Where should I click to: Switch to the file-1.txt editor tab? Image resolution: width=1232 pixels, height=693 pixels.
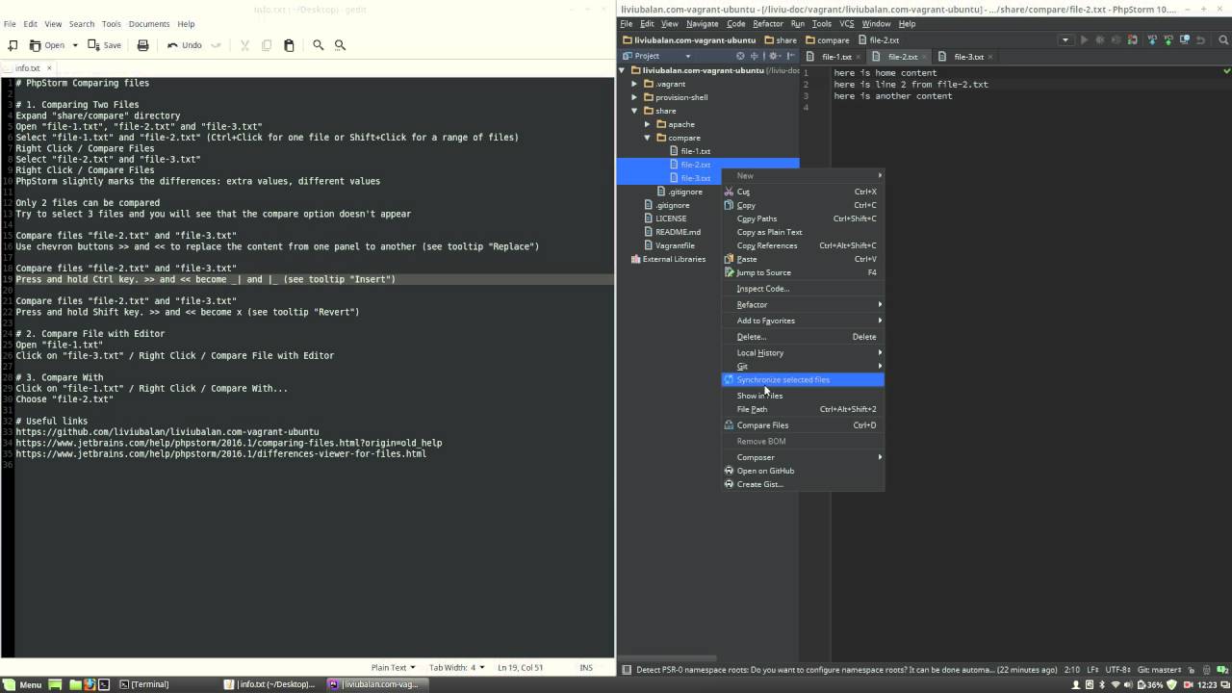coord(835,57)
